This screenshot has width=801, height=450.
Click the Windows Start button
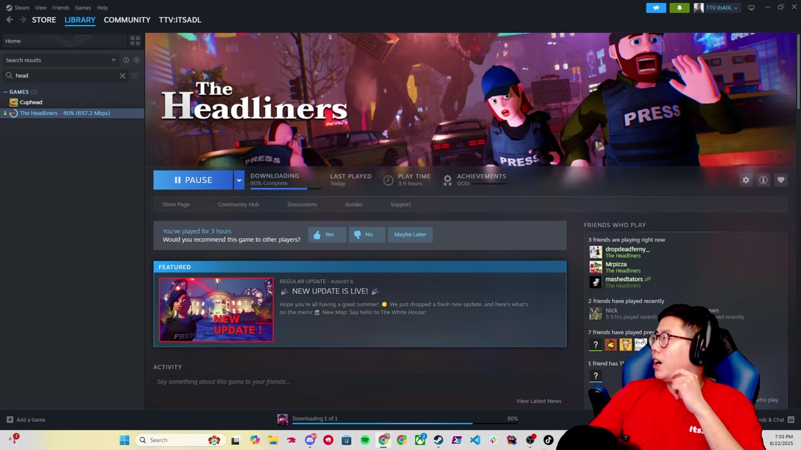(x=125, y=440)
